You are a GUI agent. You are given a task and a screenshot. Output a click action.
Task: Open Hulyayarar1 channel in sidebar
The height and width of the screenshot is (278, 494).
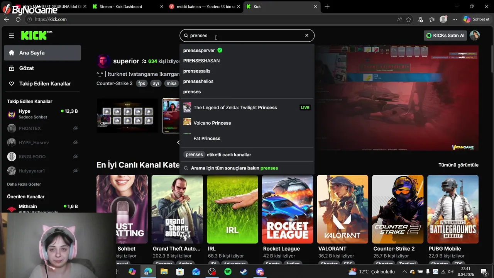pyautogui.click(x=42, y=171)
